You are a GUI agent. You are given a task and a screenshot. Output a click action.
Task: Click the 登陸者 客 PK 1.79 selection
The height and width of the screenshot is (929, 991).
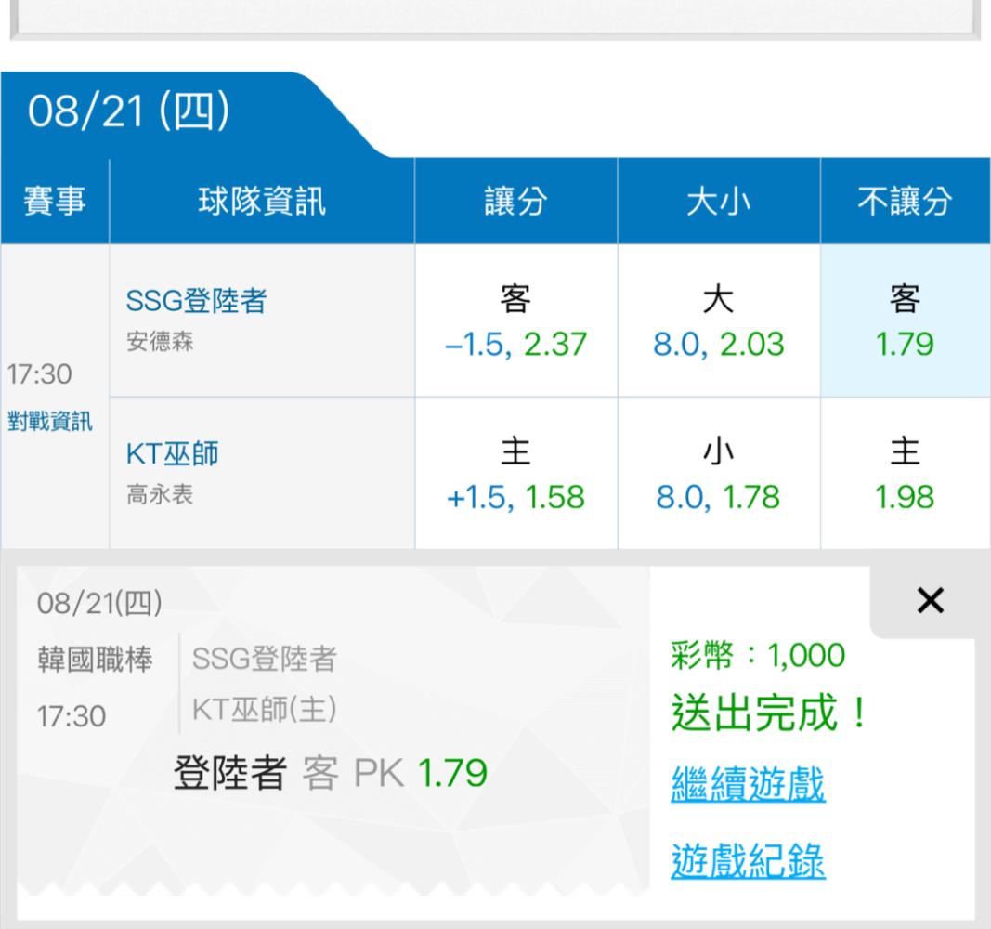[330, 772]
